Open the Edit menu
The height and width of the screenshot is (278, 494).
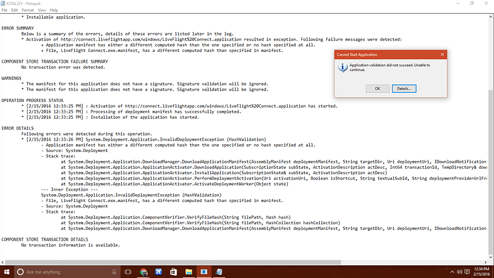14,10
